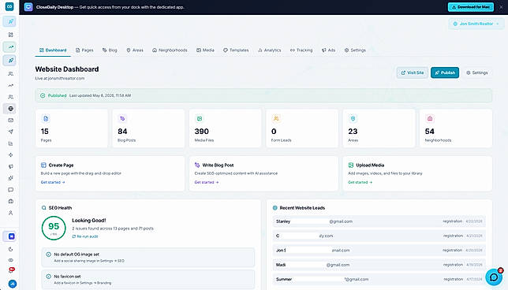Open the grid apps icon in the sidebar
508x290 pixels.
(x=11, y=35)
